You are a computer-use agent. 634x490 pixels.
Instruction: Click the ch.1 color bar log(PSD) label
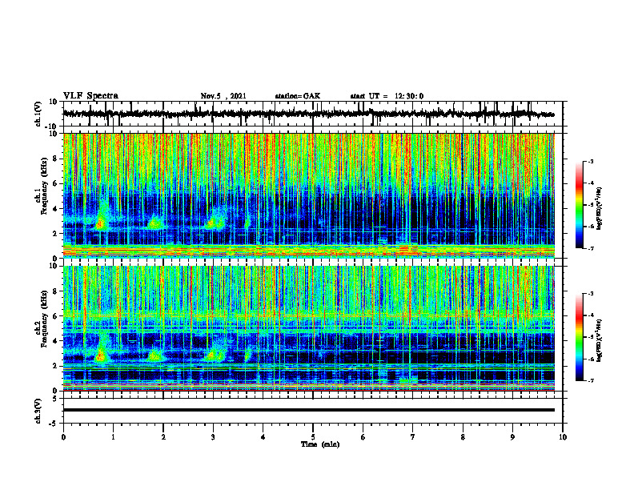(x=600, y=209)
